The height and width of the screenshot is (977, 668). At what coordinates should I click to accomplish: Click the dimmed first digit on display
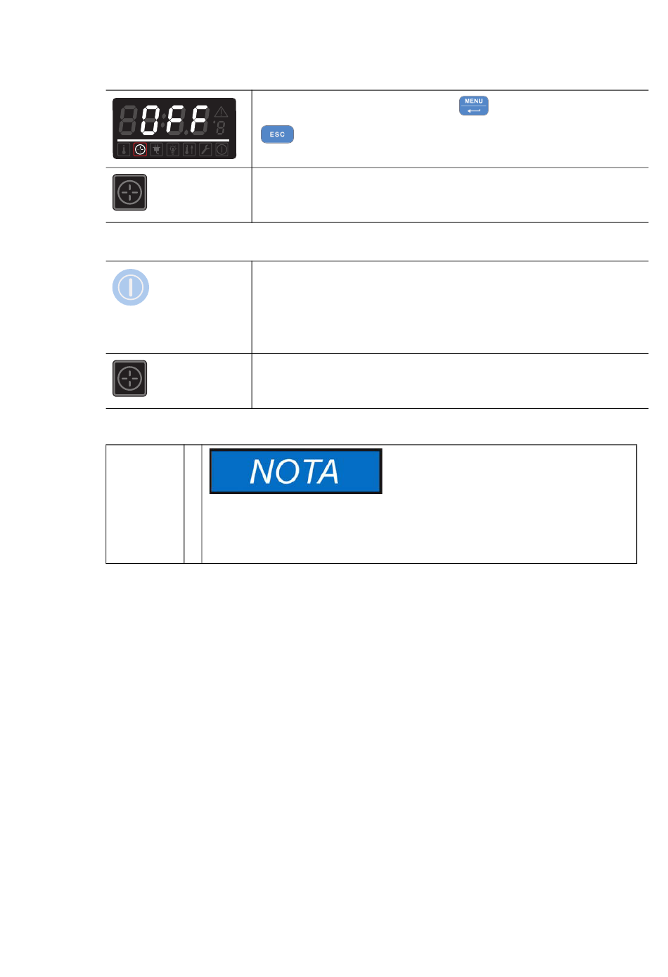(x=128, y=120)
